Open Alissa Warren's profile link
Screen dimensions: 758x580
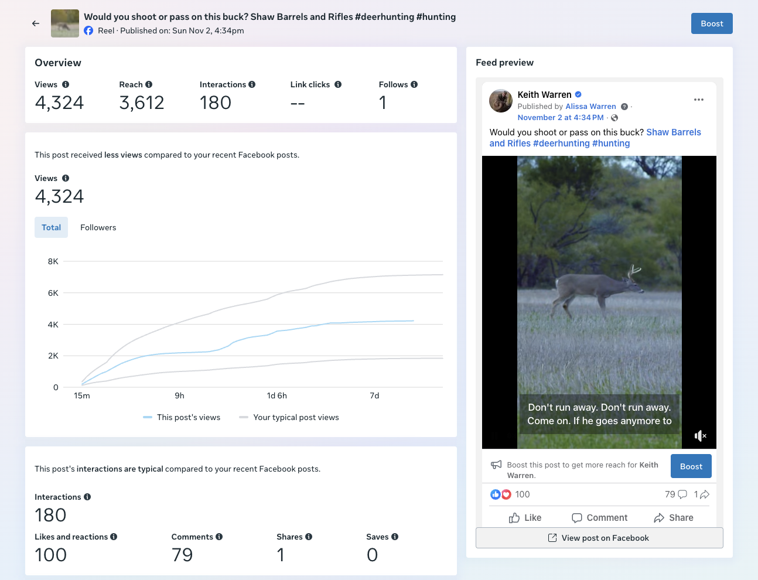click(590, 107)
